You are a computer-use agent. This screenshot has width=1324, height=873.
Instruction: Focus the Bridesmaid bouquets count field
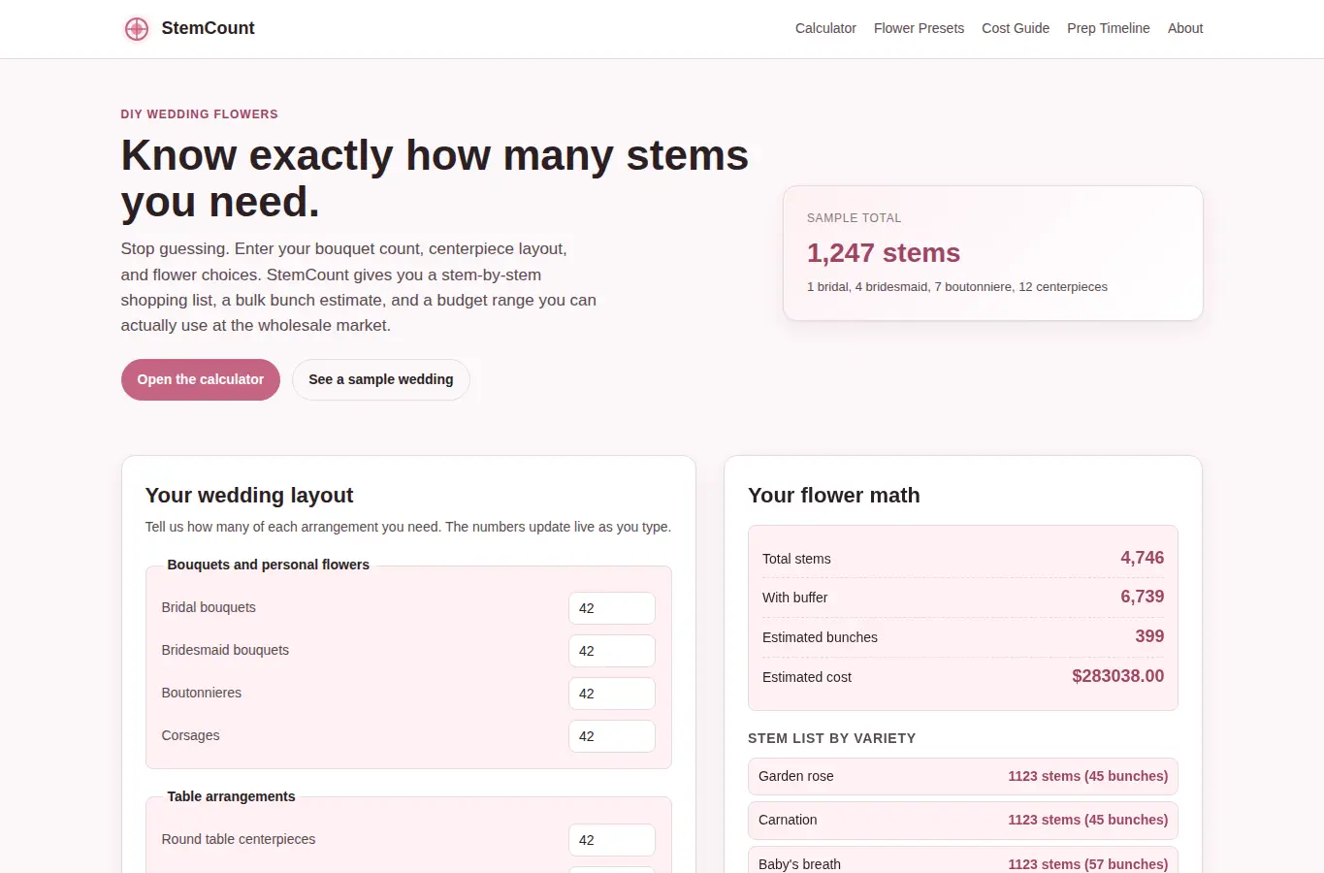612,651
